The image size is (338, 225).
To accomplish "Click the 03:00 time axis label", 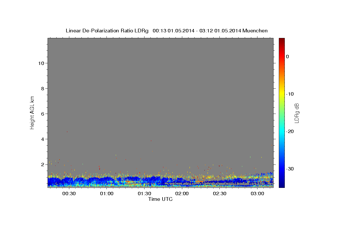I will (257, 194).
